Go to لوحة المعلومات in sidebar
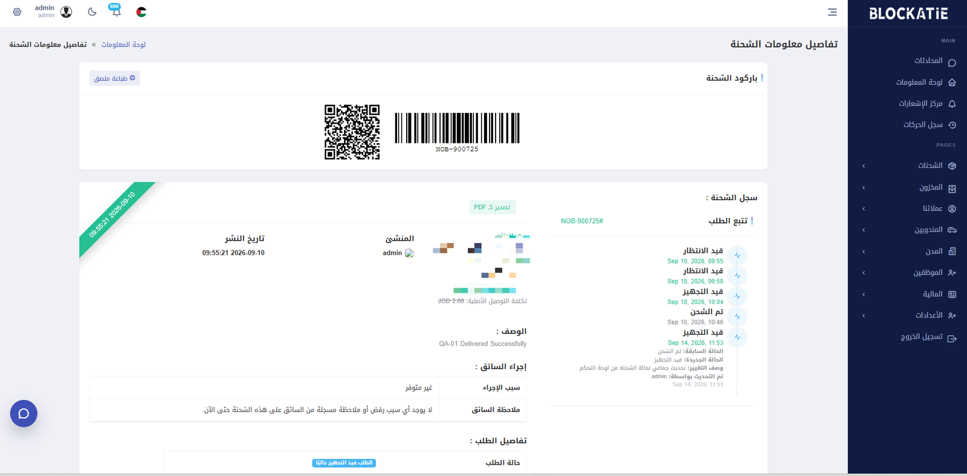 [919, 82]
